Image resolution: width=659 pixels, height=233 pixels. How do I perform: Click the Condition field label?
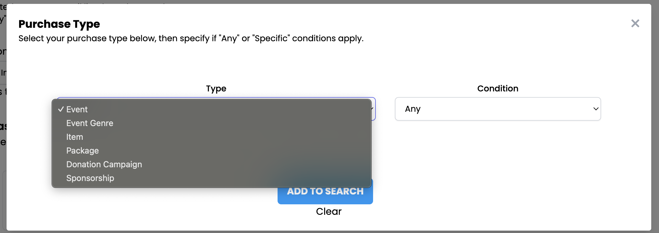(498, 88)
